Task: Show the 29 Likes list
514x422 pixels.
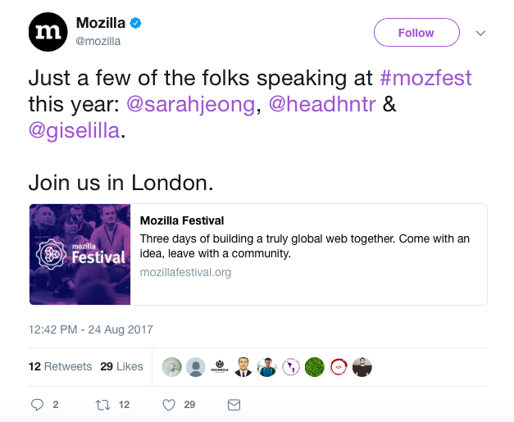Action: [121, 366]
